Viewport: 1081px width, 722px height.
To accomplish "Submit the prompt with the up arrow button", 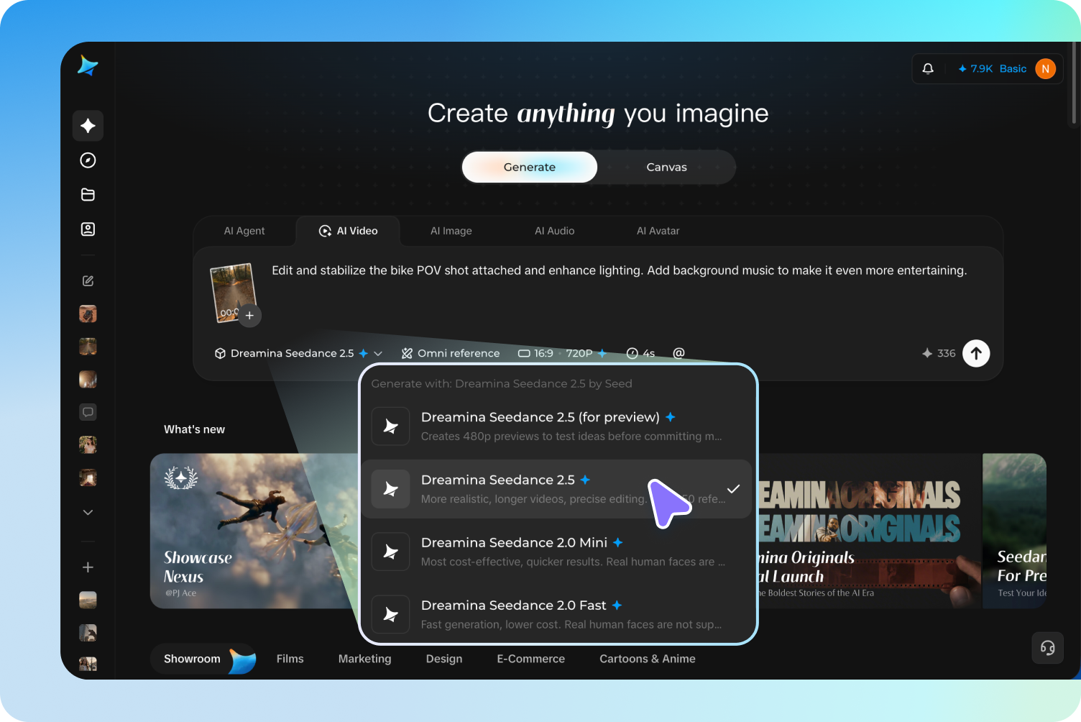I will (x=976, y=353).
